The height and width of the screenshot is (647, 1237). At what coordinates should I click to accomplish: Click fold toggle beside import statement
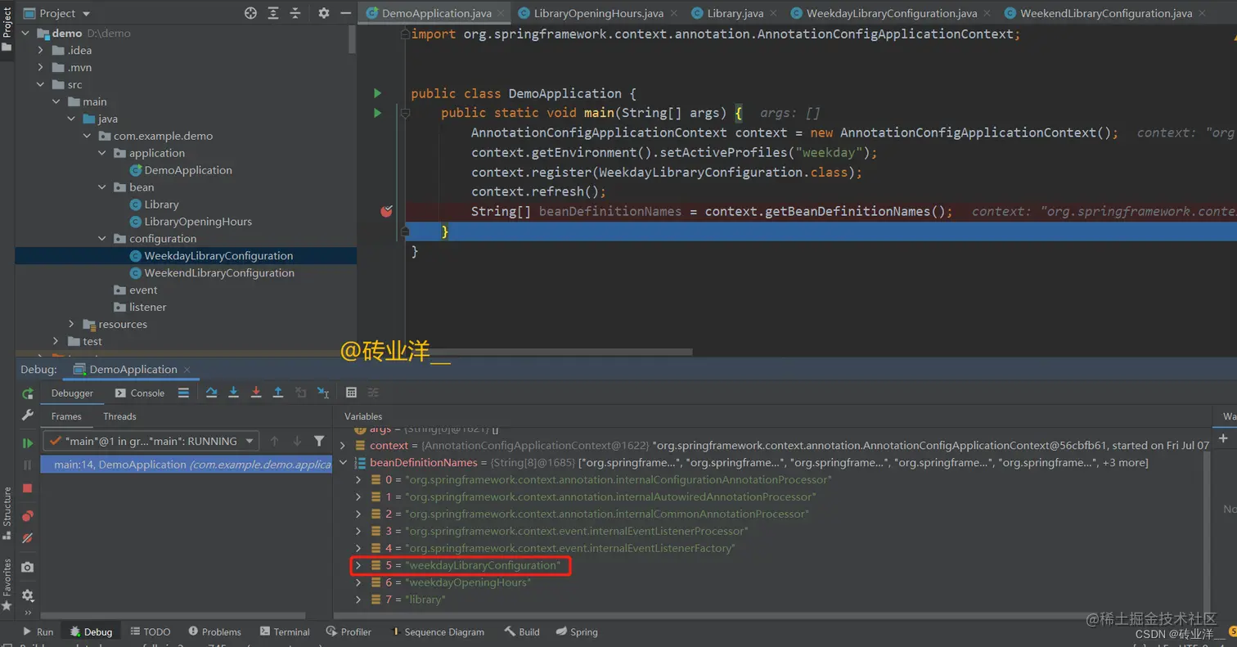(404, 34)
